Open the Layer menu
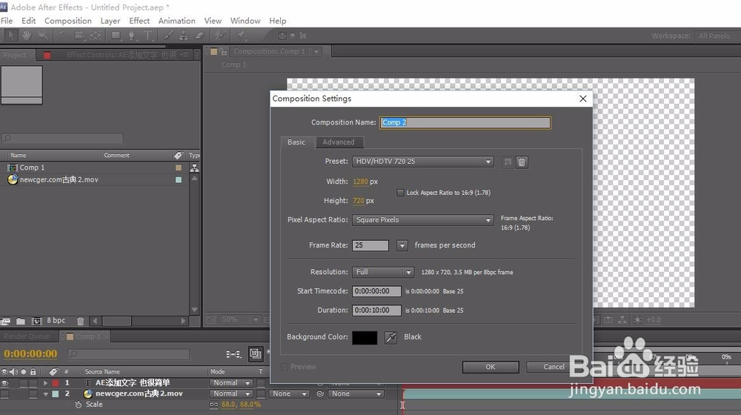This screenshot has width=741, height=415. click(110, 21)
